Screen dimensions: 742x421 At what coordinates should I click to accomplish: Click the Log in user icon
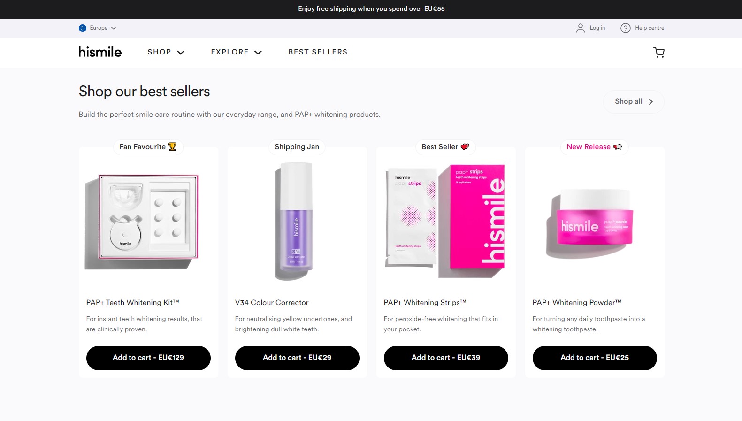click(x=581, y=28)
